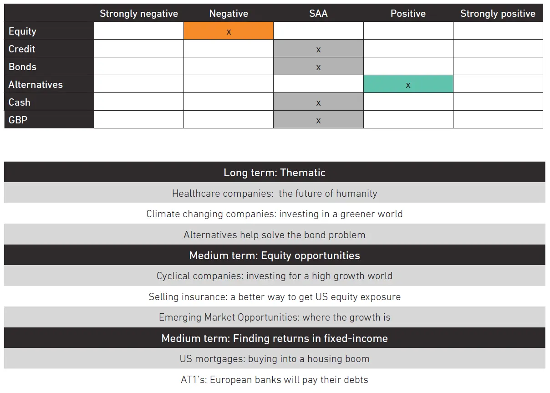Select the Climate changing companies line
Screen dimensions: 550x393
pos(275,214)
